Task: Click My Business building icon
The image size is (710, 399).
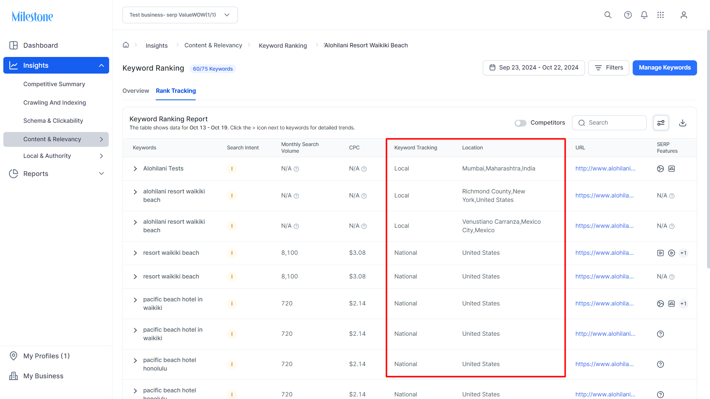Action: (x=13, y=376)
